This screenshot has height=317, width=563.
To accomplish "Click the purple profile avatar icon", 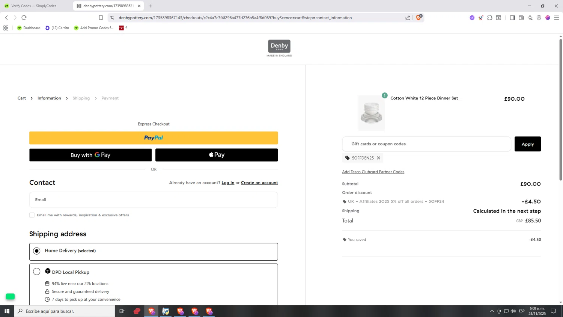I will [548, 18].
